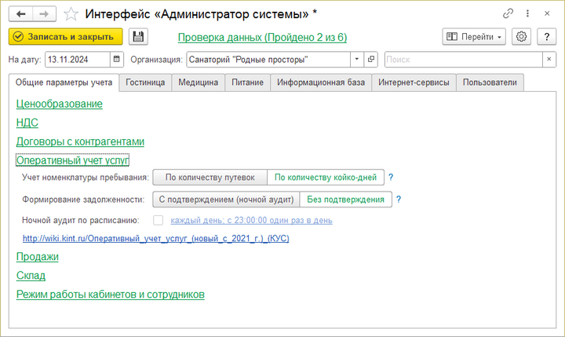The image size is (565, 337).
Task: Open the selected organization card icon
Action: [x=370, y=59]
